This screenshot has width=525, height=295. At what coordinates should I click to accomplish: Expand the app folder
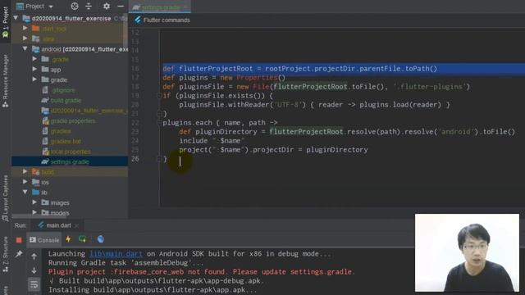click(34, 69)
